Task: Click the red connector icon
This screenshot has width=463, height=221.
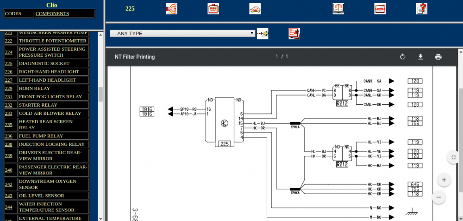Action: point(213,9)
